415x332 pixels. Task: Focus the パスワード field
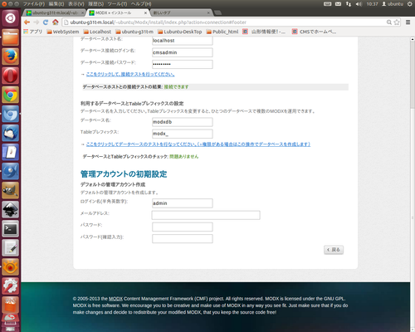pyautogui.click(x=183, y=227)
